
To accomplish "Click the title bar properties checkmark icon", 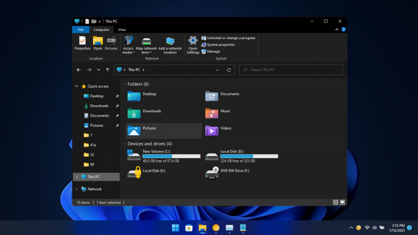I will click(87, 21).
